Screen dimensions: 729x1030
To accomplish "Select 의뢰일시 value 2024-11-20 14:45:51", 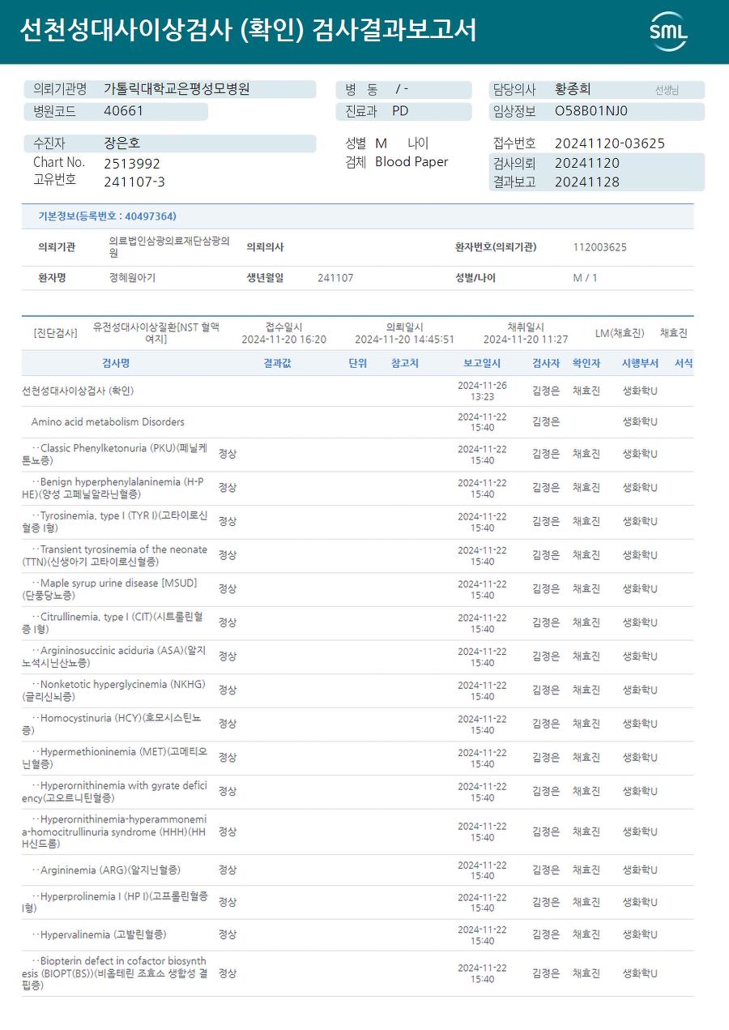I will (404, 340).
